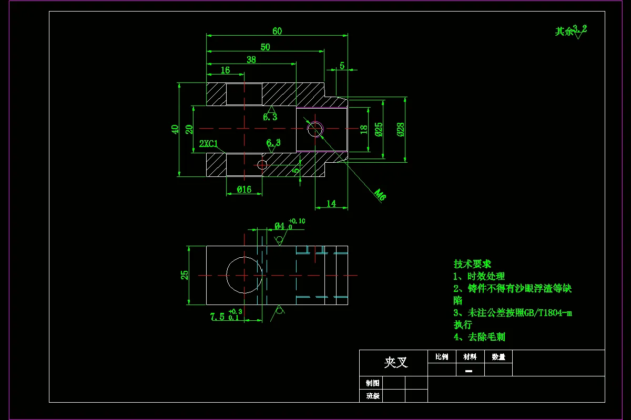Click the large circle in the lower view
Viewport: 631px width, 420px height.
click(x=245, y=275)
